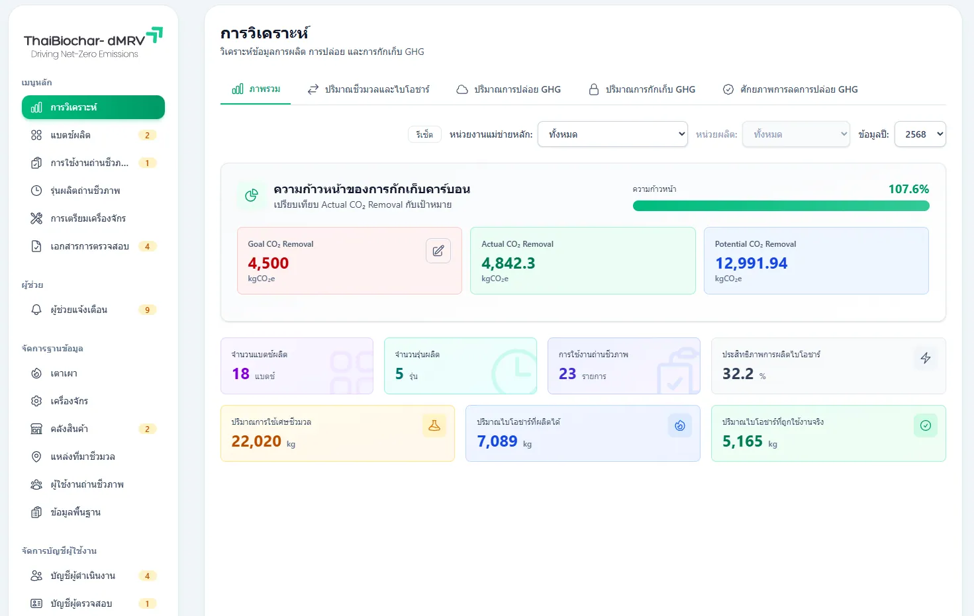974x616 pixels.
Task: Click the badge 2 next to คลังสินค้า
Action: [147, 429]
